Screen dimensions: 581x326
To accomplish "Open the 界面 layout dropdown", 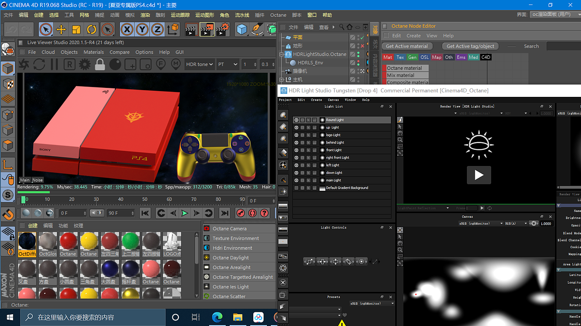I will 555,14.
